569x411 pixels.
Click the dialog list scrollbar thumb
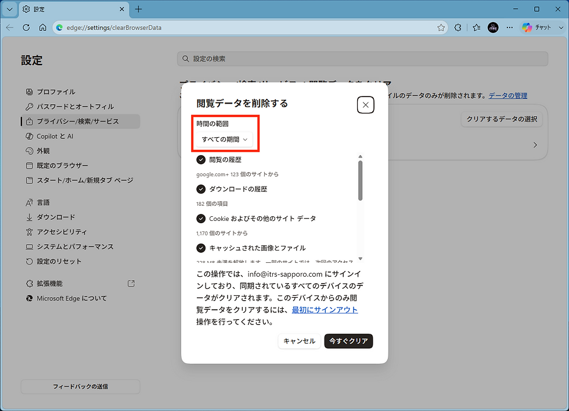[x=360, y=181]
